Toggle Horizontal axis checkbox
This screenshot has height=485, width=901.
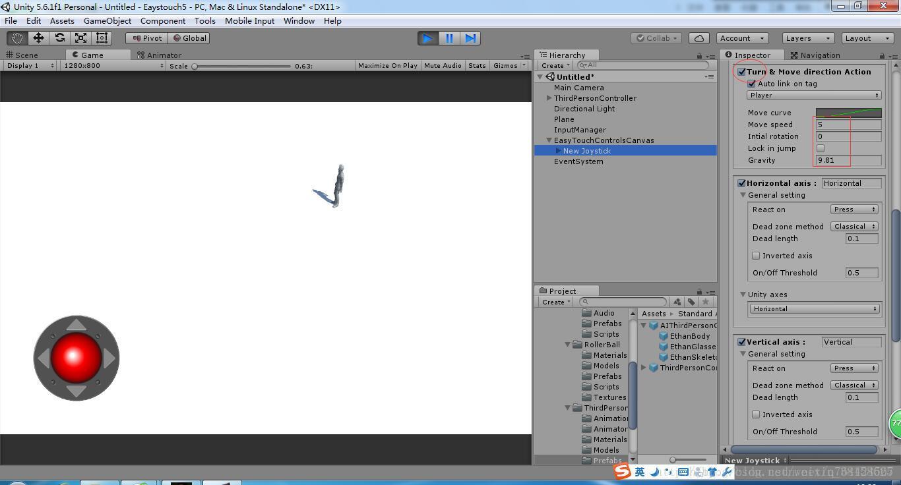tap(741, 183)
